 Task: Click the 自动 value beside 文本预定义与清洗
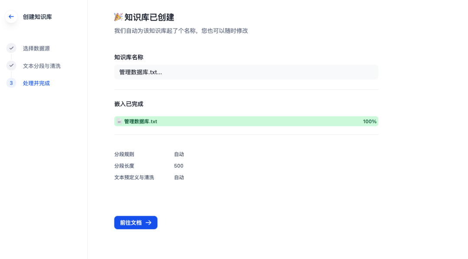180,177
